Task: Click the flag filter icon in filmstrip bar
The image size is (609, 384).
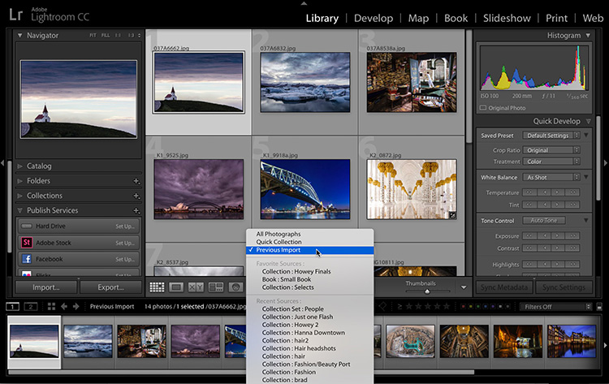Action: (382, 307)
